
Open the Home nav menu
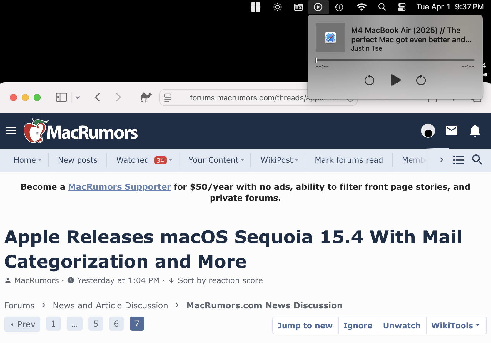pos(28,160)
